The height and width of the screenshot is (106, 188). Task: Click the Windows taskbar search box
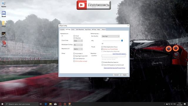[21, 104]
